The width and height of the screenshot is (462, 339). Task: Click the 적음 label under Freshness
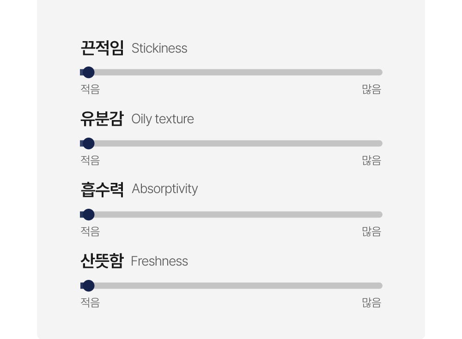(90, 303)
